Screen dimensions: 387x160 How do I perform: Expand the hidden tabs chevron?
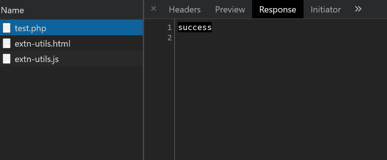coord(358,9)
